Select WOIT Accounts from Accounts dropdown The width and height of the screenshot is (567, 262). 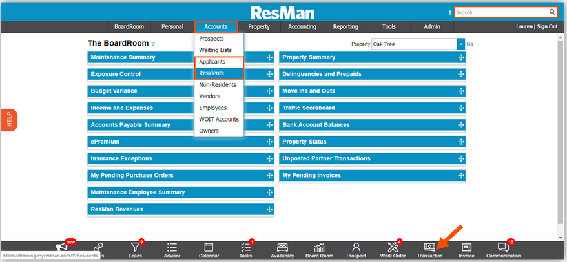(219, 119)
